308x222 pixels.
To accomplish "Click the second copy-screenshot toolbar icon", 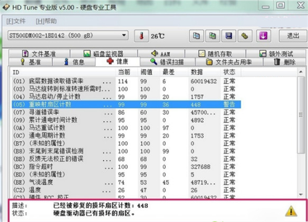I will tap(212, 36).
